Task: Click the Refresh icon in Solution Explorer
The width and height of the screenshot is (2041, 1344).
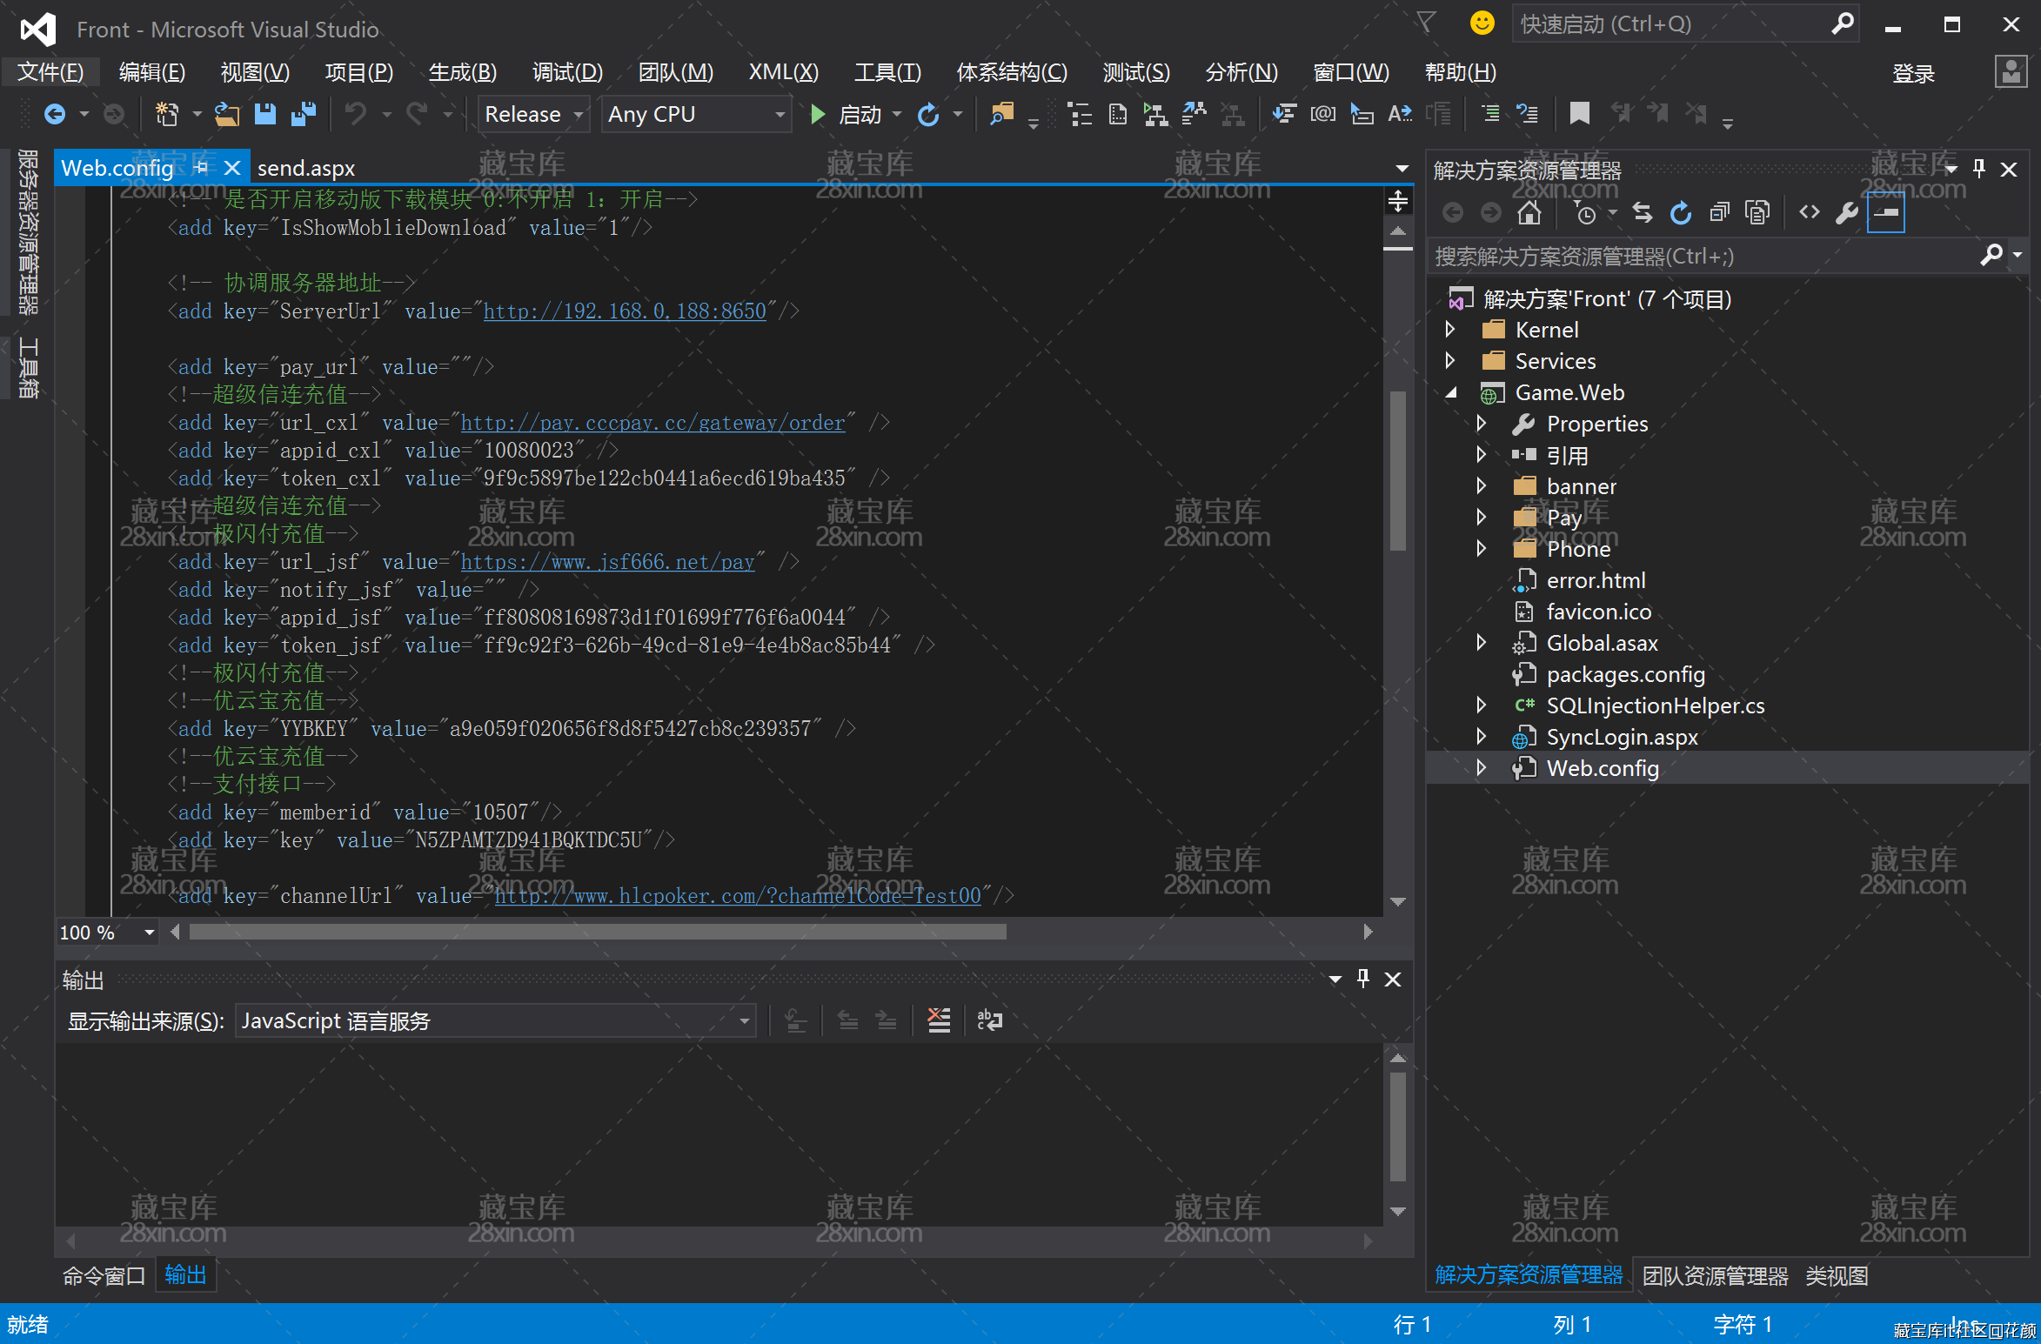Action: pyautogui.click(x=1680, y=213)
